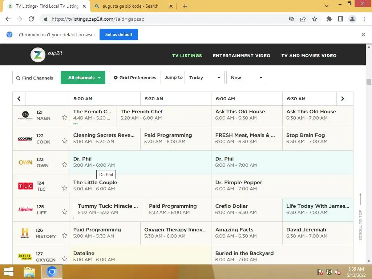Go back with browser back arrow
Screen dimensions: 372x279
coord(8,19)
